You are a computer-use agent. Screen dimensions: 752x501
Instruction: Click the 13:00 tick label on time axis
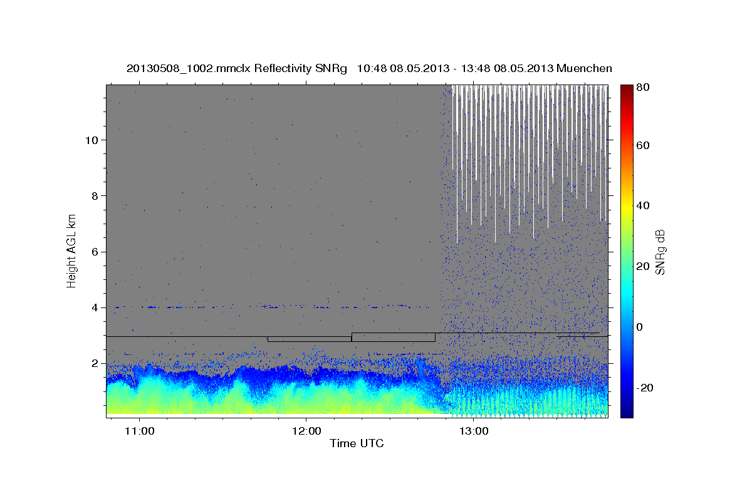[473, 431]
